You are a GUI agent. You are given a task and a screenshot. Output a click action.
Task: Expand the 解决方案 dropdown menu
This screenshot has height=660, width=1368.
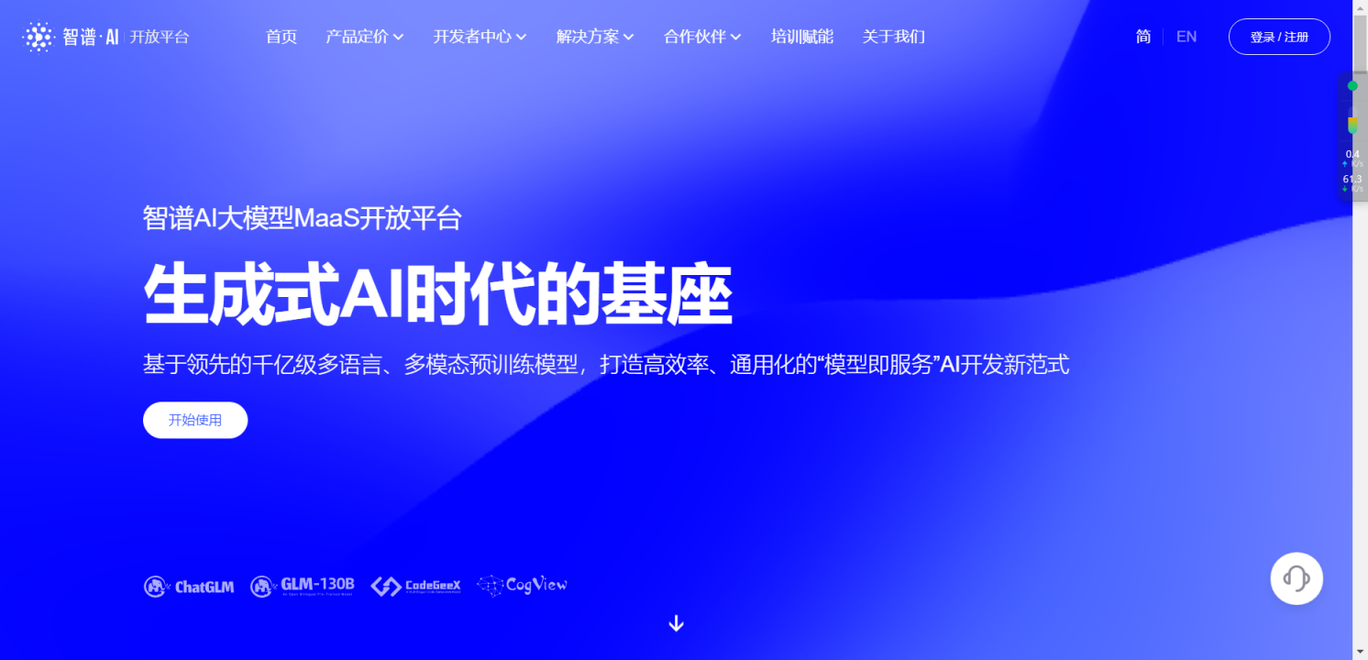click(x=594, y=37)
